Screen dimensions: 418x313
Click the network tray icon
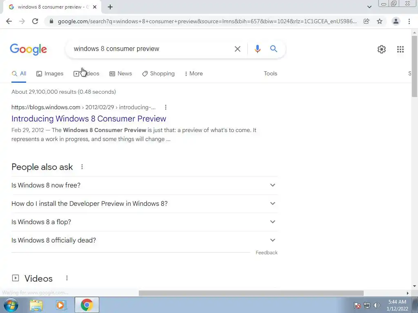click(x=367, y=305)
